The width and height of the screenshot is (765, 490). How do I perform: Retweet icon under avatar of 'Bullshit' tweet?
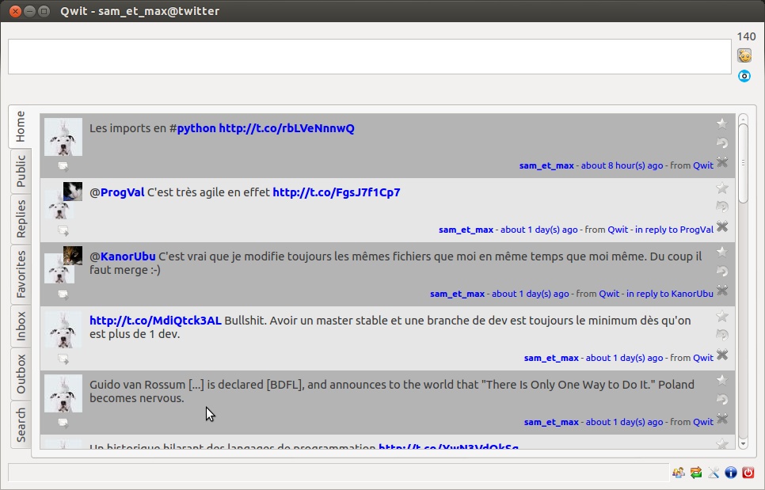click(63, 359)
